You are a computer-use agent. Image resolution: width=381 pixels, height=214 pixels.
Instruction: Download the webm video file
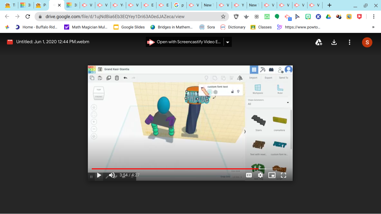pyautogui.click(x=334, y=42)
